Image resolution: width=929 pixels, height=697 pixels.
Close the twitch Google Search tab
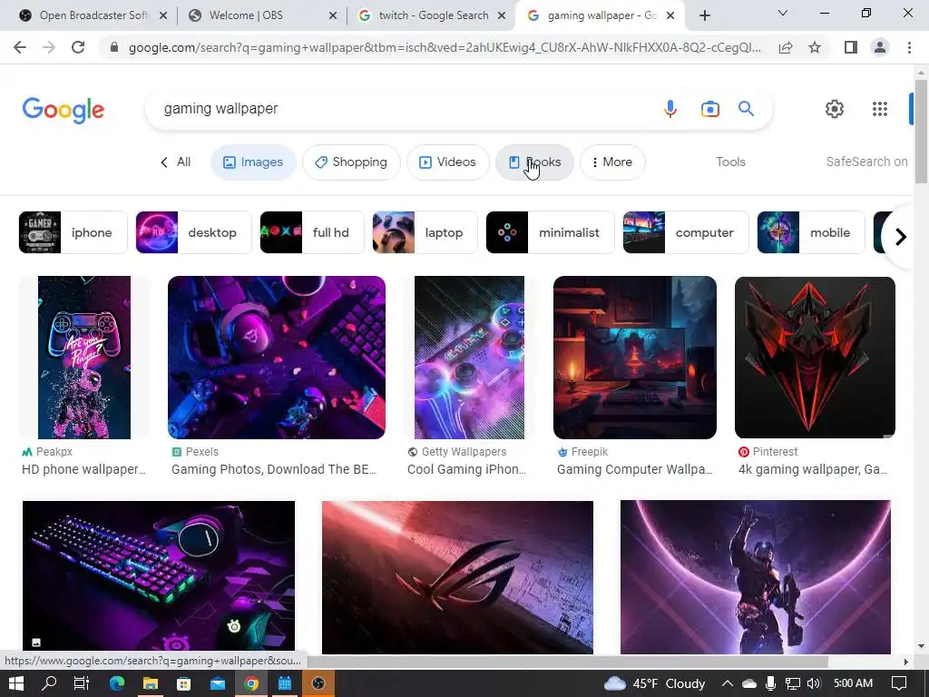(502, 15)
